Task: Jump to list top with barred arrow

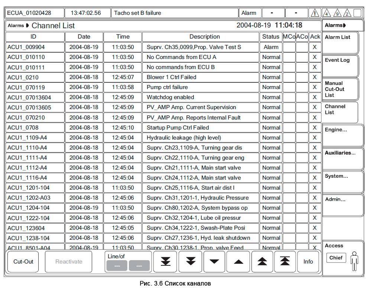Action: pos(285,262)
